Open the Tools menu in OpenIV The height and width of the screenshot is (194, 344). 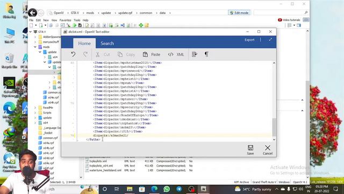77,20
